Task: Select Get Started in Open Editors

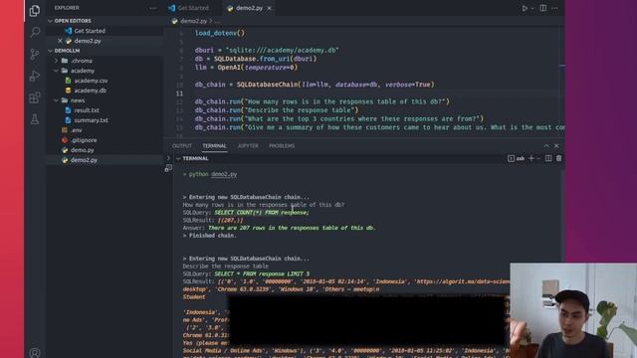Action: coord(90,31)
